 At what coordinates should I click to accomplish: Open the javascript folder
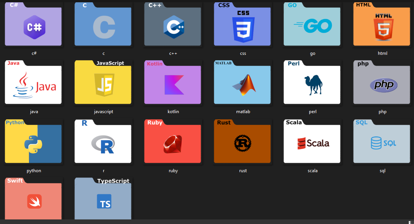(103, 82)
